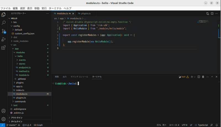Click the Open Changes compare icon
The width and height of the screenshot is (221, 127).
pos(208,14)
